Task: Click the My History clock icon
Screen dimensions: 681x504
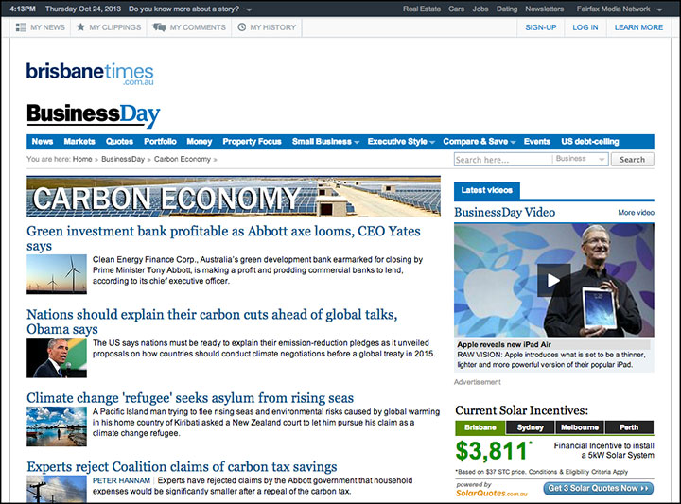Action: point(242,26)
